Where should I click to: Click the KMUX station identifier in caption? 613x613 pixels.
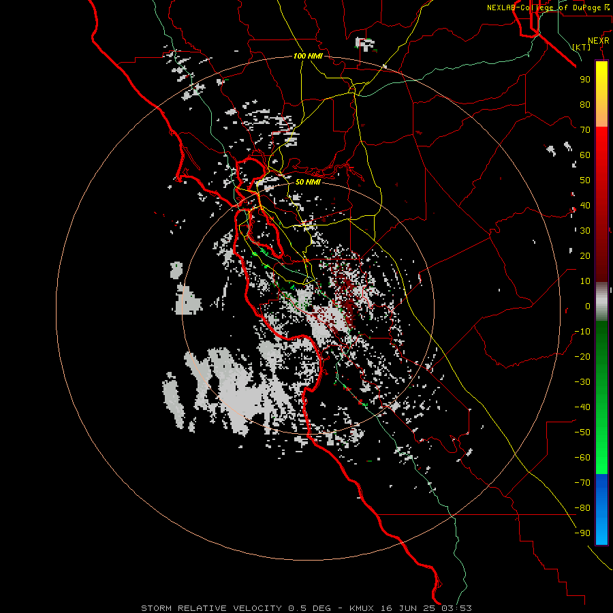point(362,608)
